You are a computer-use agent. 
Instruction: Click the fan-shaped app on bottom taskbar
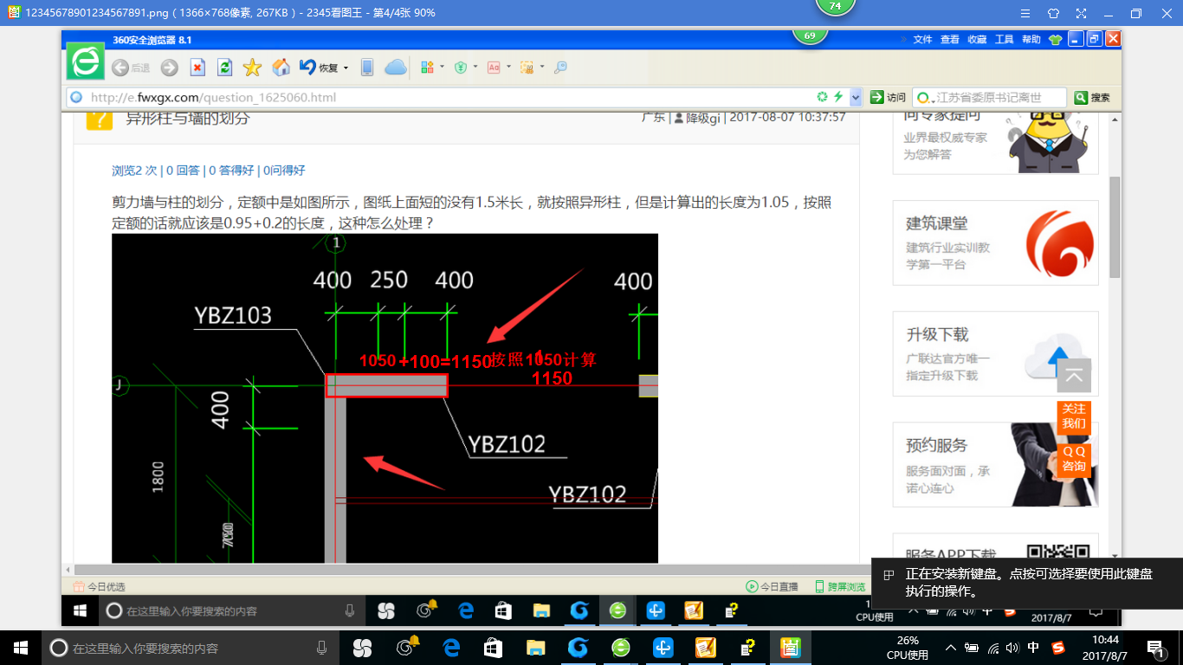coord(362,648)
